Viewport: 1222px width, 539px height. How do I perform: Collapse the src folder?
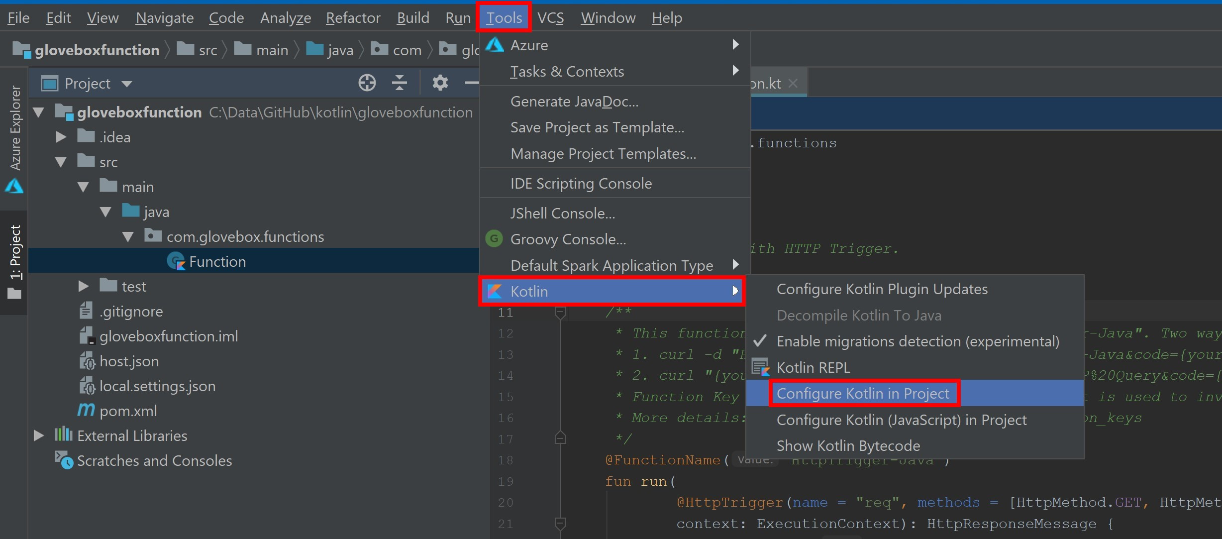tap(61, 162)
